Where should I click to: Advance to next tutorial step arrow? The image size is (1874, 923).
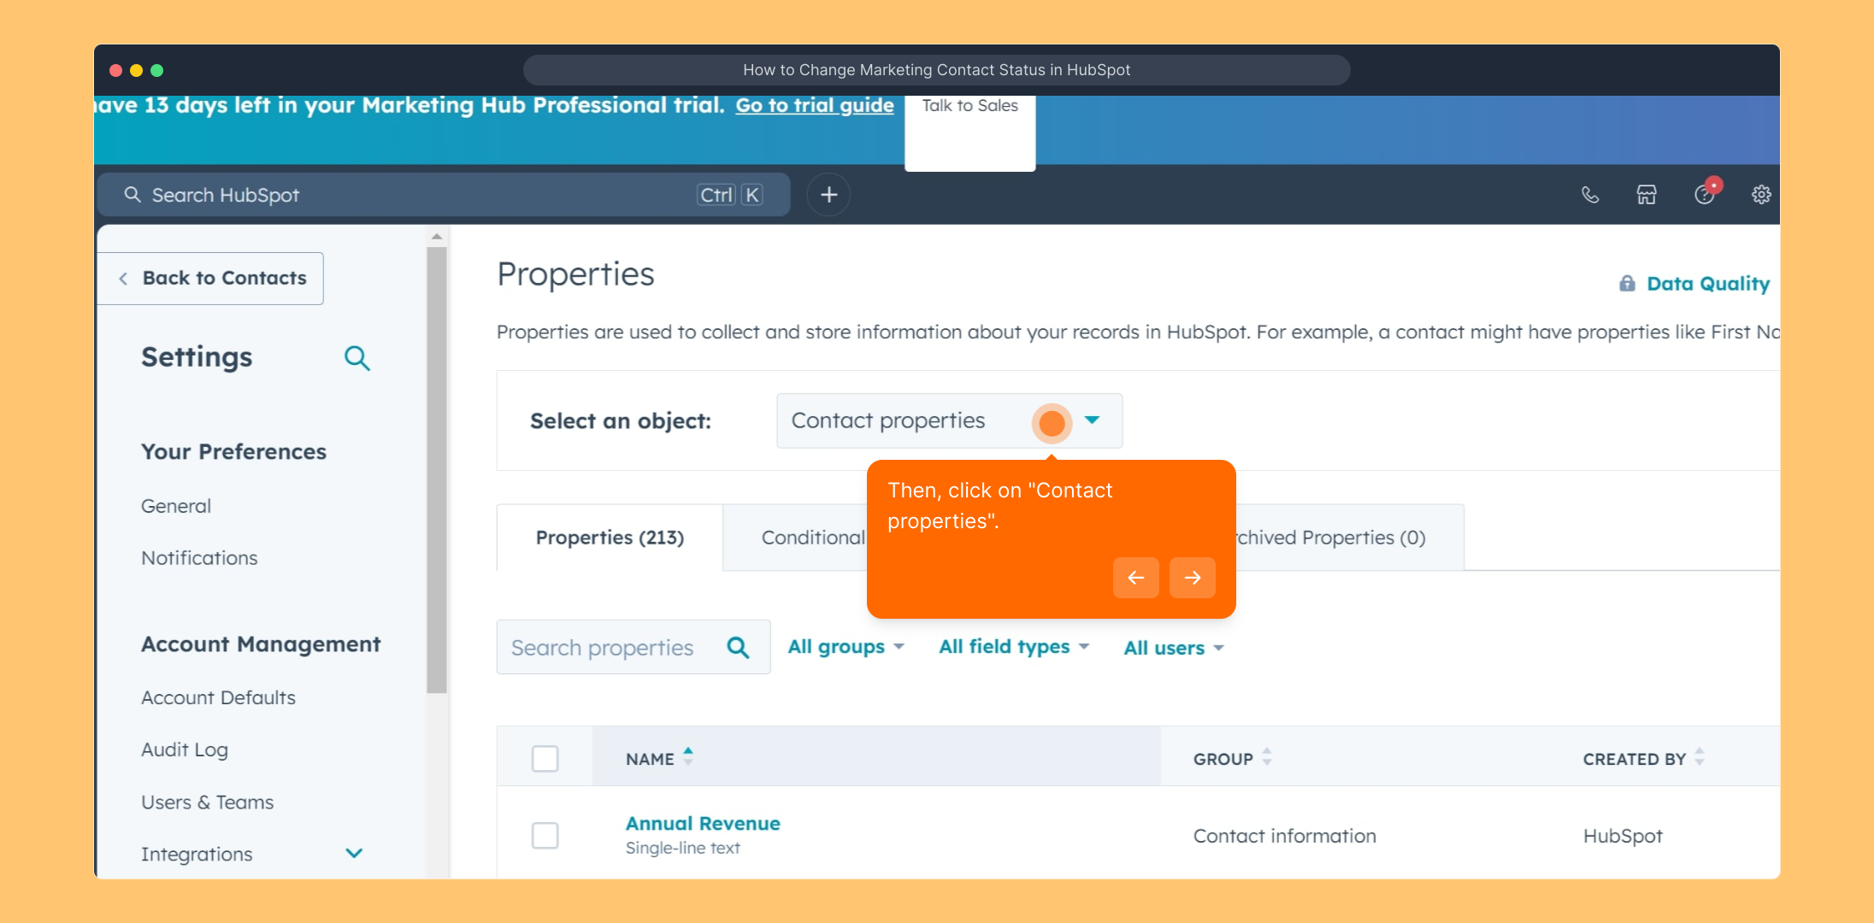1192,578
